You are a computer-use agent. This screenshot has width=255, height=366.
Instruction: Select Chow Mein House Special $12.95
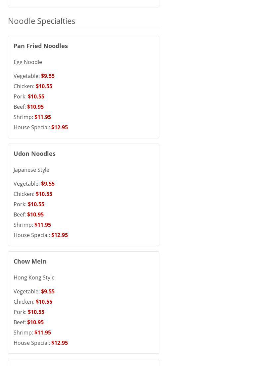(41, 343)
